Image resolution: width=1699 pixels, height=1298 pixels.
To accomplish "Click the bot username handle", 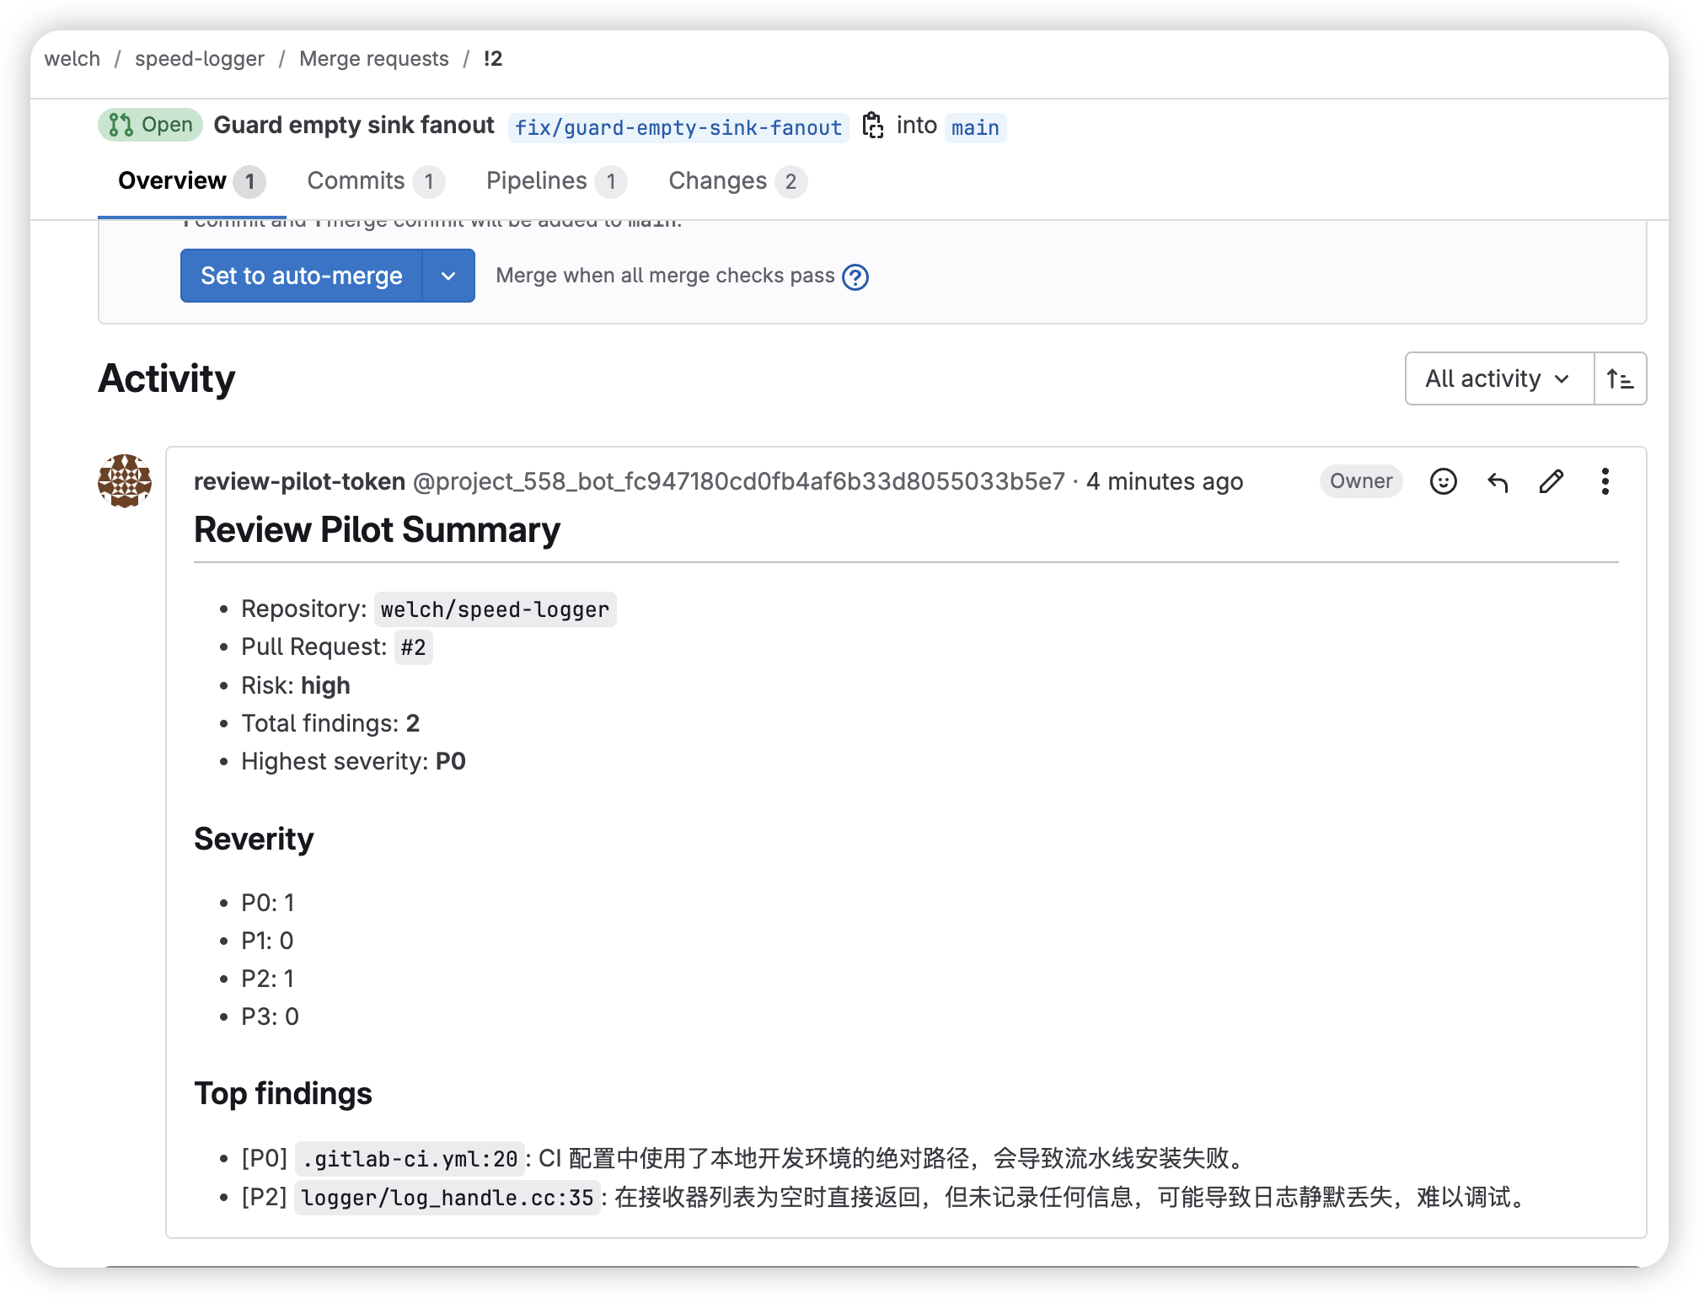I will click(x=739, y=481).
